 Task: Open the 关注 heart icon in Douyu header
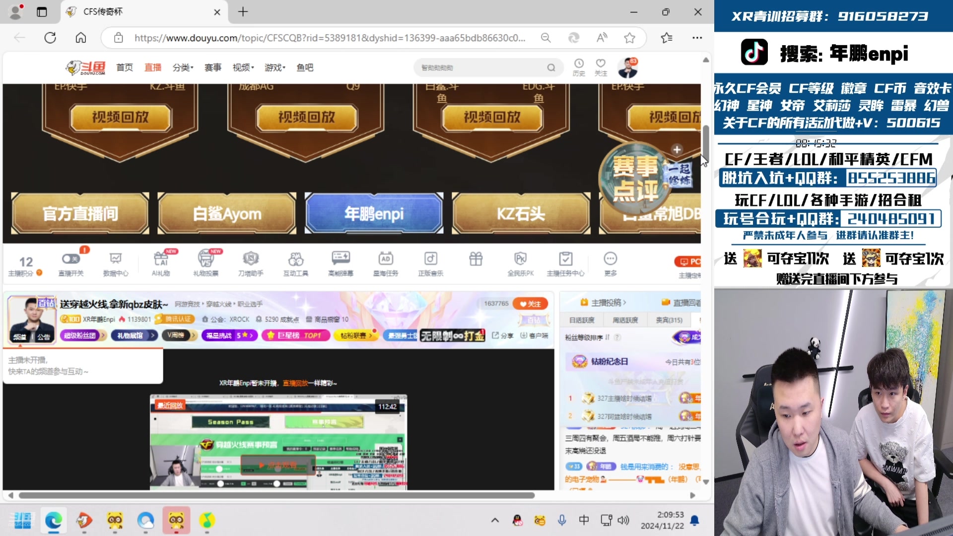[601, 67]
